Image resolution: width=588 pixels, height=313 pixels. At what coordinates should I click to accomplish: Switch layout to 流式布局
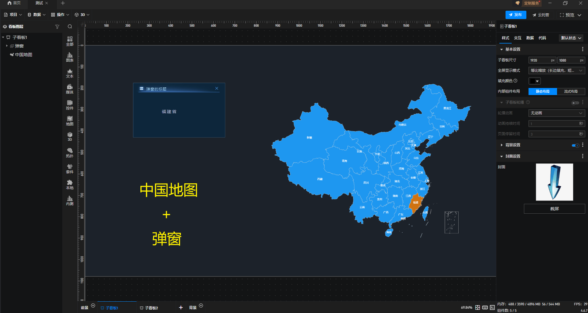[x=571, y=91]
